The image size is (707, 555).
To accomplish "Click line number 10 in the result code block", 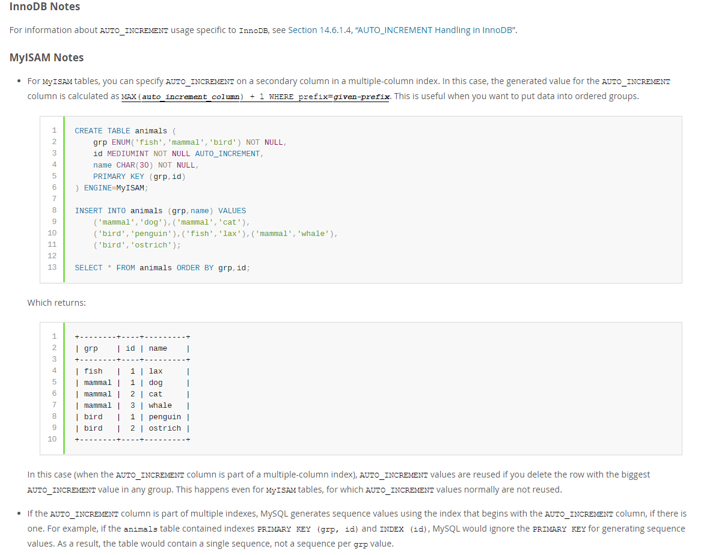I will [x=52, y=439].
